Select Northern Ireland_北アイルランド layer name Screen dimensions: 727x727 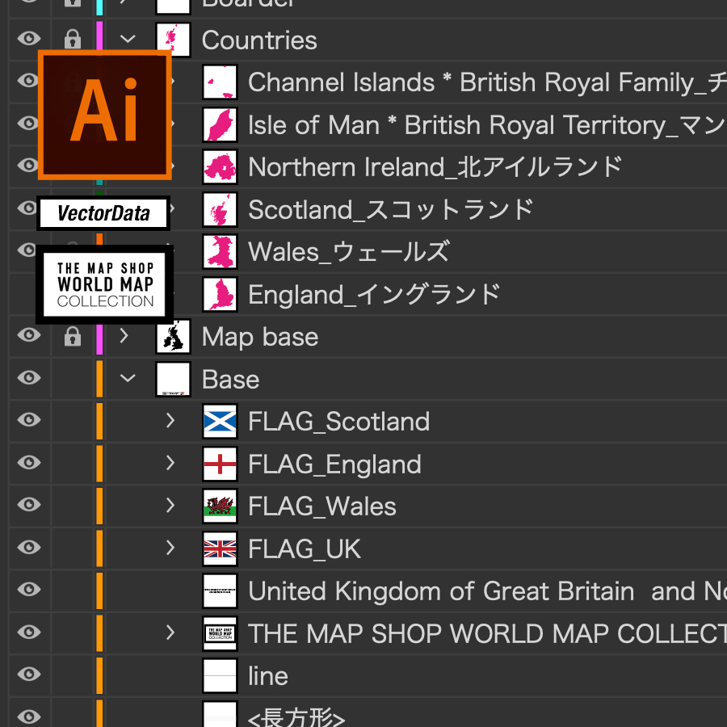435,167
